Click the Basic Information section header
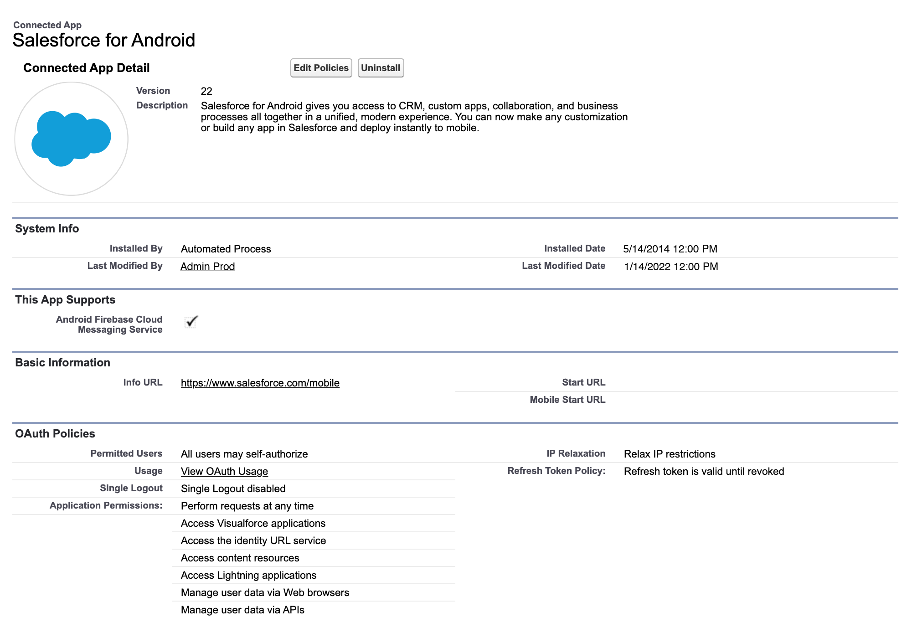 tap(62, 363)
